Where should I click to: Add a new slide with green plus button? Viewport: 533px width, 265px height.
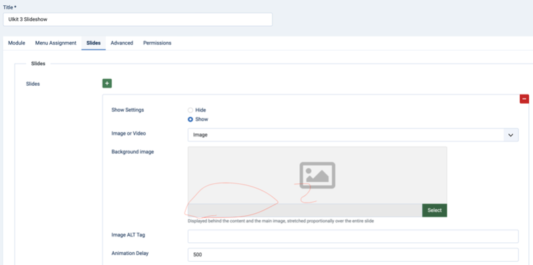tap(107, 83)
